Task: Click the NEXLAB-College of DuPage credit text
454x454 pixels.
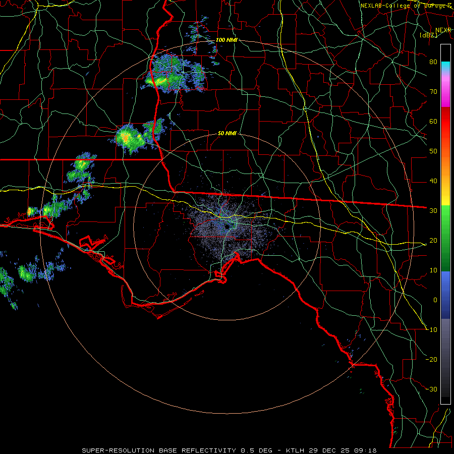Action: coord(406,6)
